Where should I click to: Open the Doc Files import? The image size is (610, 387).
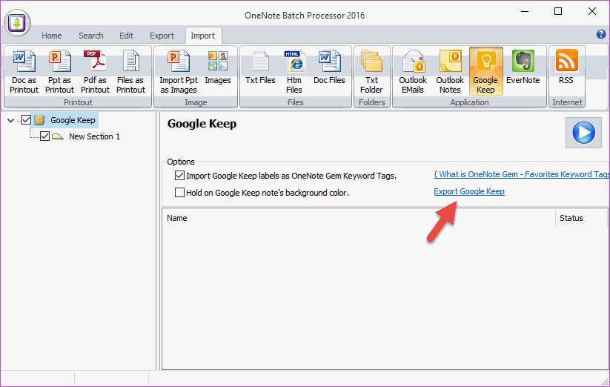[x=329, y=67]
